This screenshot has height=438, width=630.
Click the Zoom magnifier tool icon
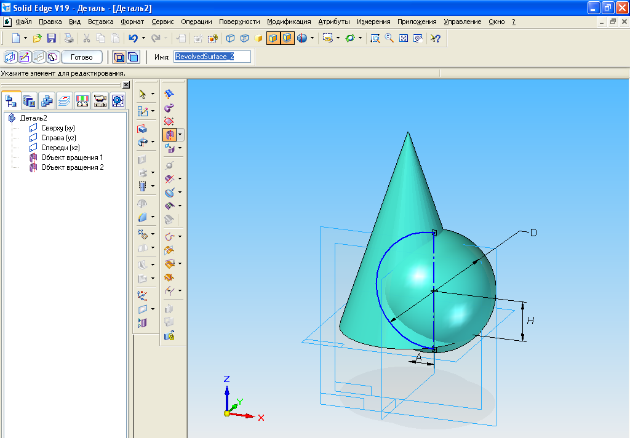point(389,38)
